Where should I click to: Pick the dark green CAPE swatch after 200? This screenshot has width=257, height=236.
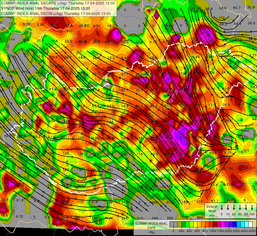click(183, 224)
